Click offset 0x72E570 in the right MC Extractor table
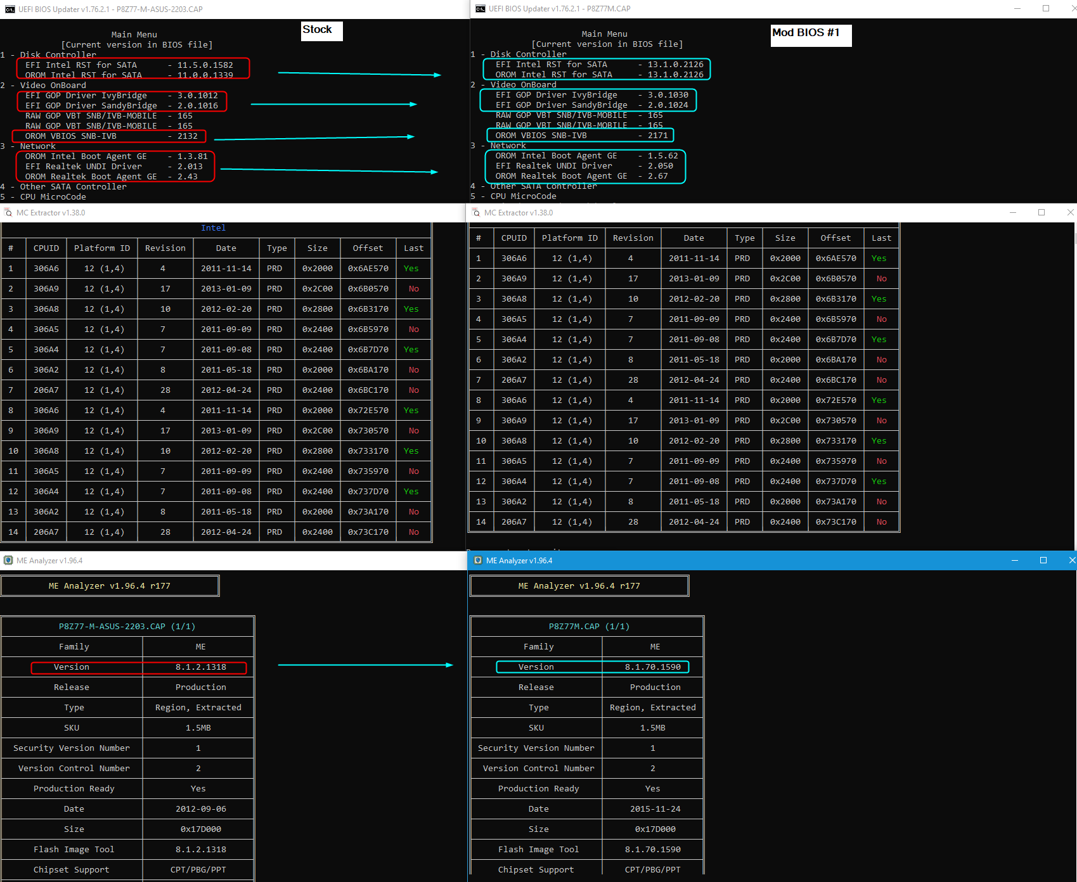Image resolution: width=1077 pixels, height=882 pixels. pos(836,400)
